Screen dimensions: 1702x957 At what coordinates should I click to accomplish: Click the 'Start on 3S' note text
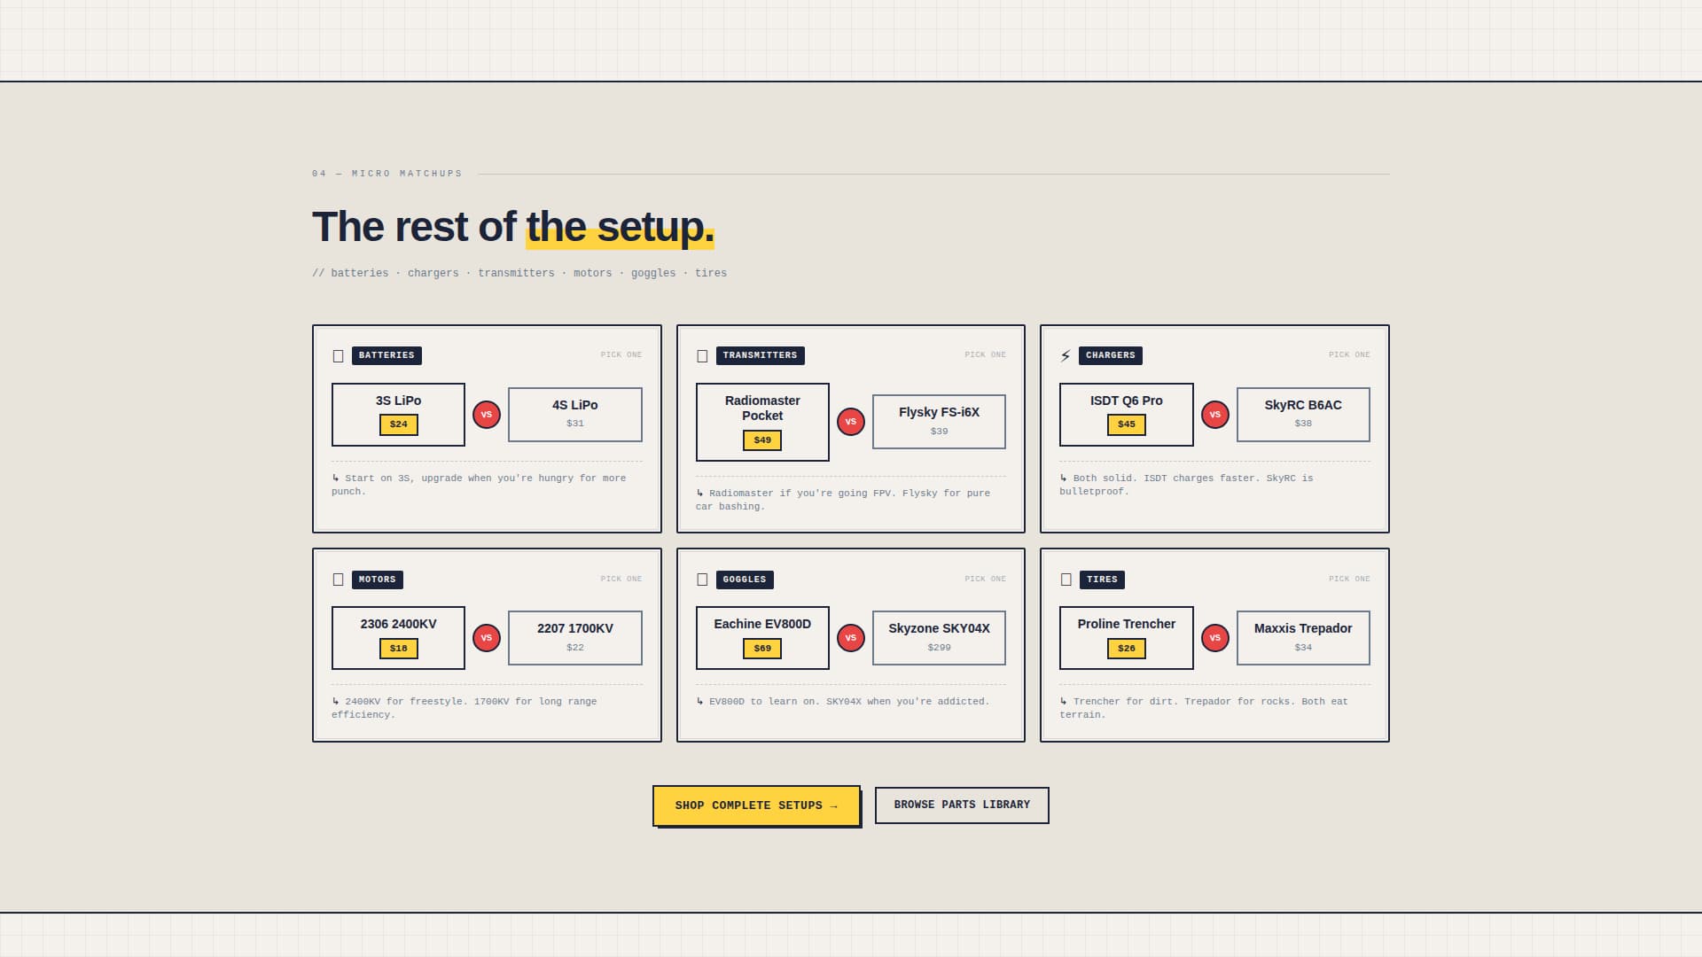click(x=479, y=485)
